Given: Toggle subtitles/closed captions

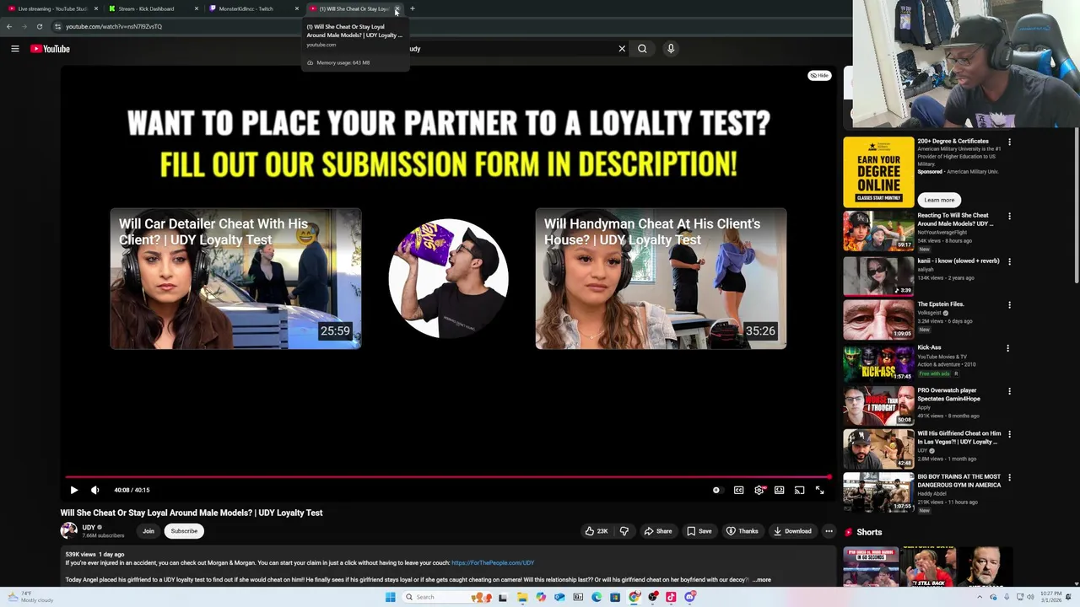Looking at the screenshot, I should pyautogui.click(x=738, y=490).
